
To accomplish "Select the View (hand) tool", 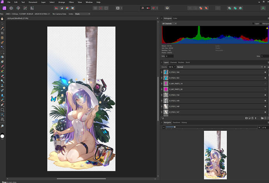I will [2, 19].
